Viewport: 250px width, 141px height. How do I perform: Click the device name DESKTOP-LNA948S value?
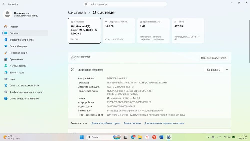tap(117, 79)
